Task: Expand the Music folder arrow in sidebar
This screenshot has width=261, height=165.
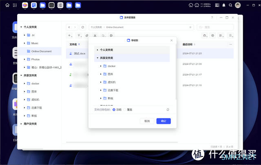Action: click(24, 43)
